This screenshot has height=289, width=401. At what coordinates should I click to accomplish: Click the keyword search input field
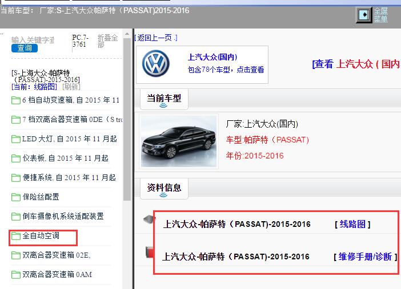(x=33, y=40)
